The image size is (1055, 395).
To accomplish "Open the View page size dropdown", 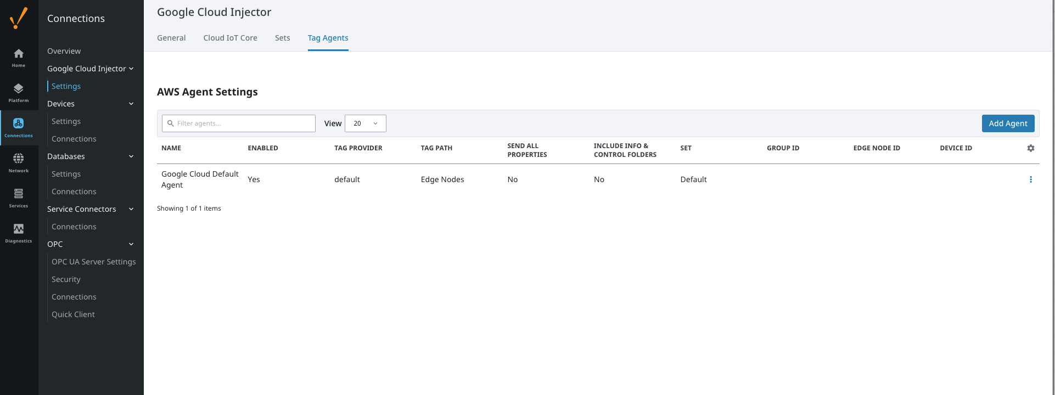I will coord(365,123).
